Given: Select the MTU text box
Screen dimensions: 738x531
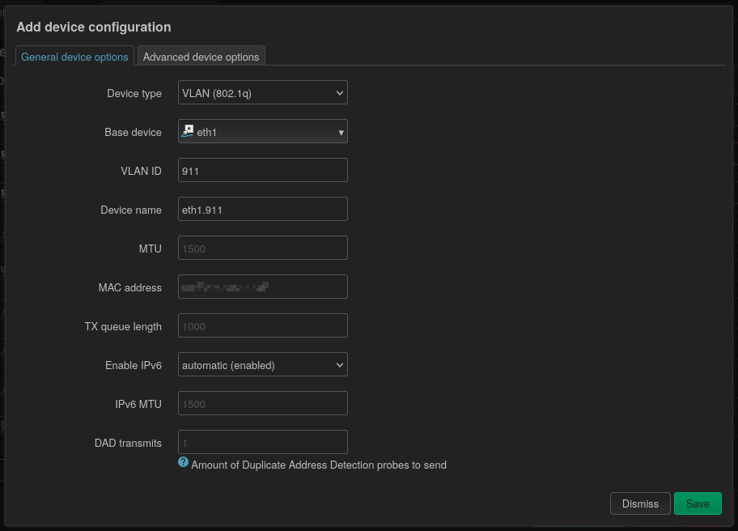Looking at the screenshot, I should [x=262, y=249].
